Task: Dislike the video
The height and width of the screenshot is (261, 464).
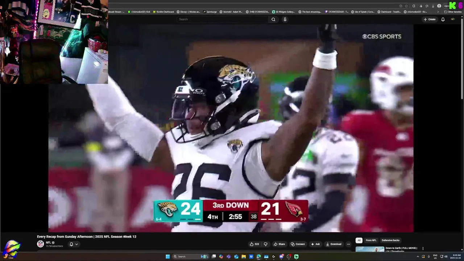Action: pos(265,244)
